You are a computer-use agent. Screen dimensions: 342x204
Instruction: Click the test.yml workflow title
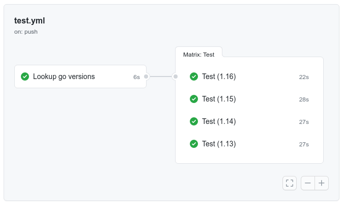coord(30,21)
